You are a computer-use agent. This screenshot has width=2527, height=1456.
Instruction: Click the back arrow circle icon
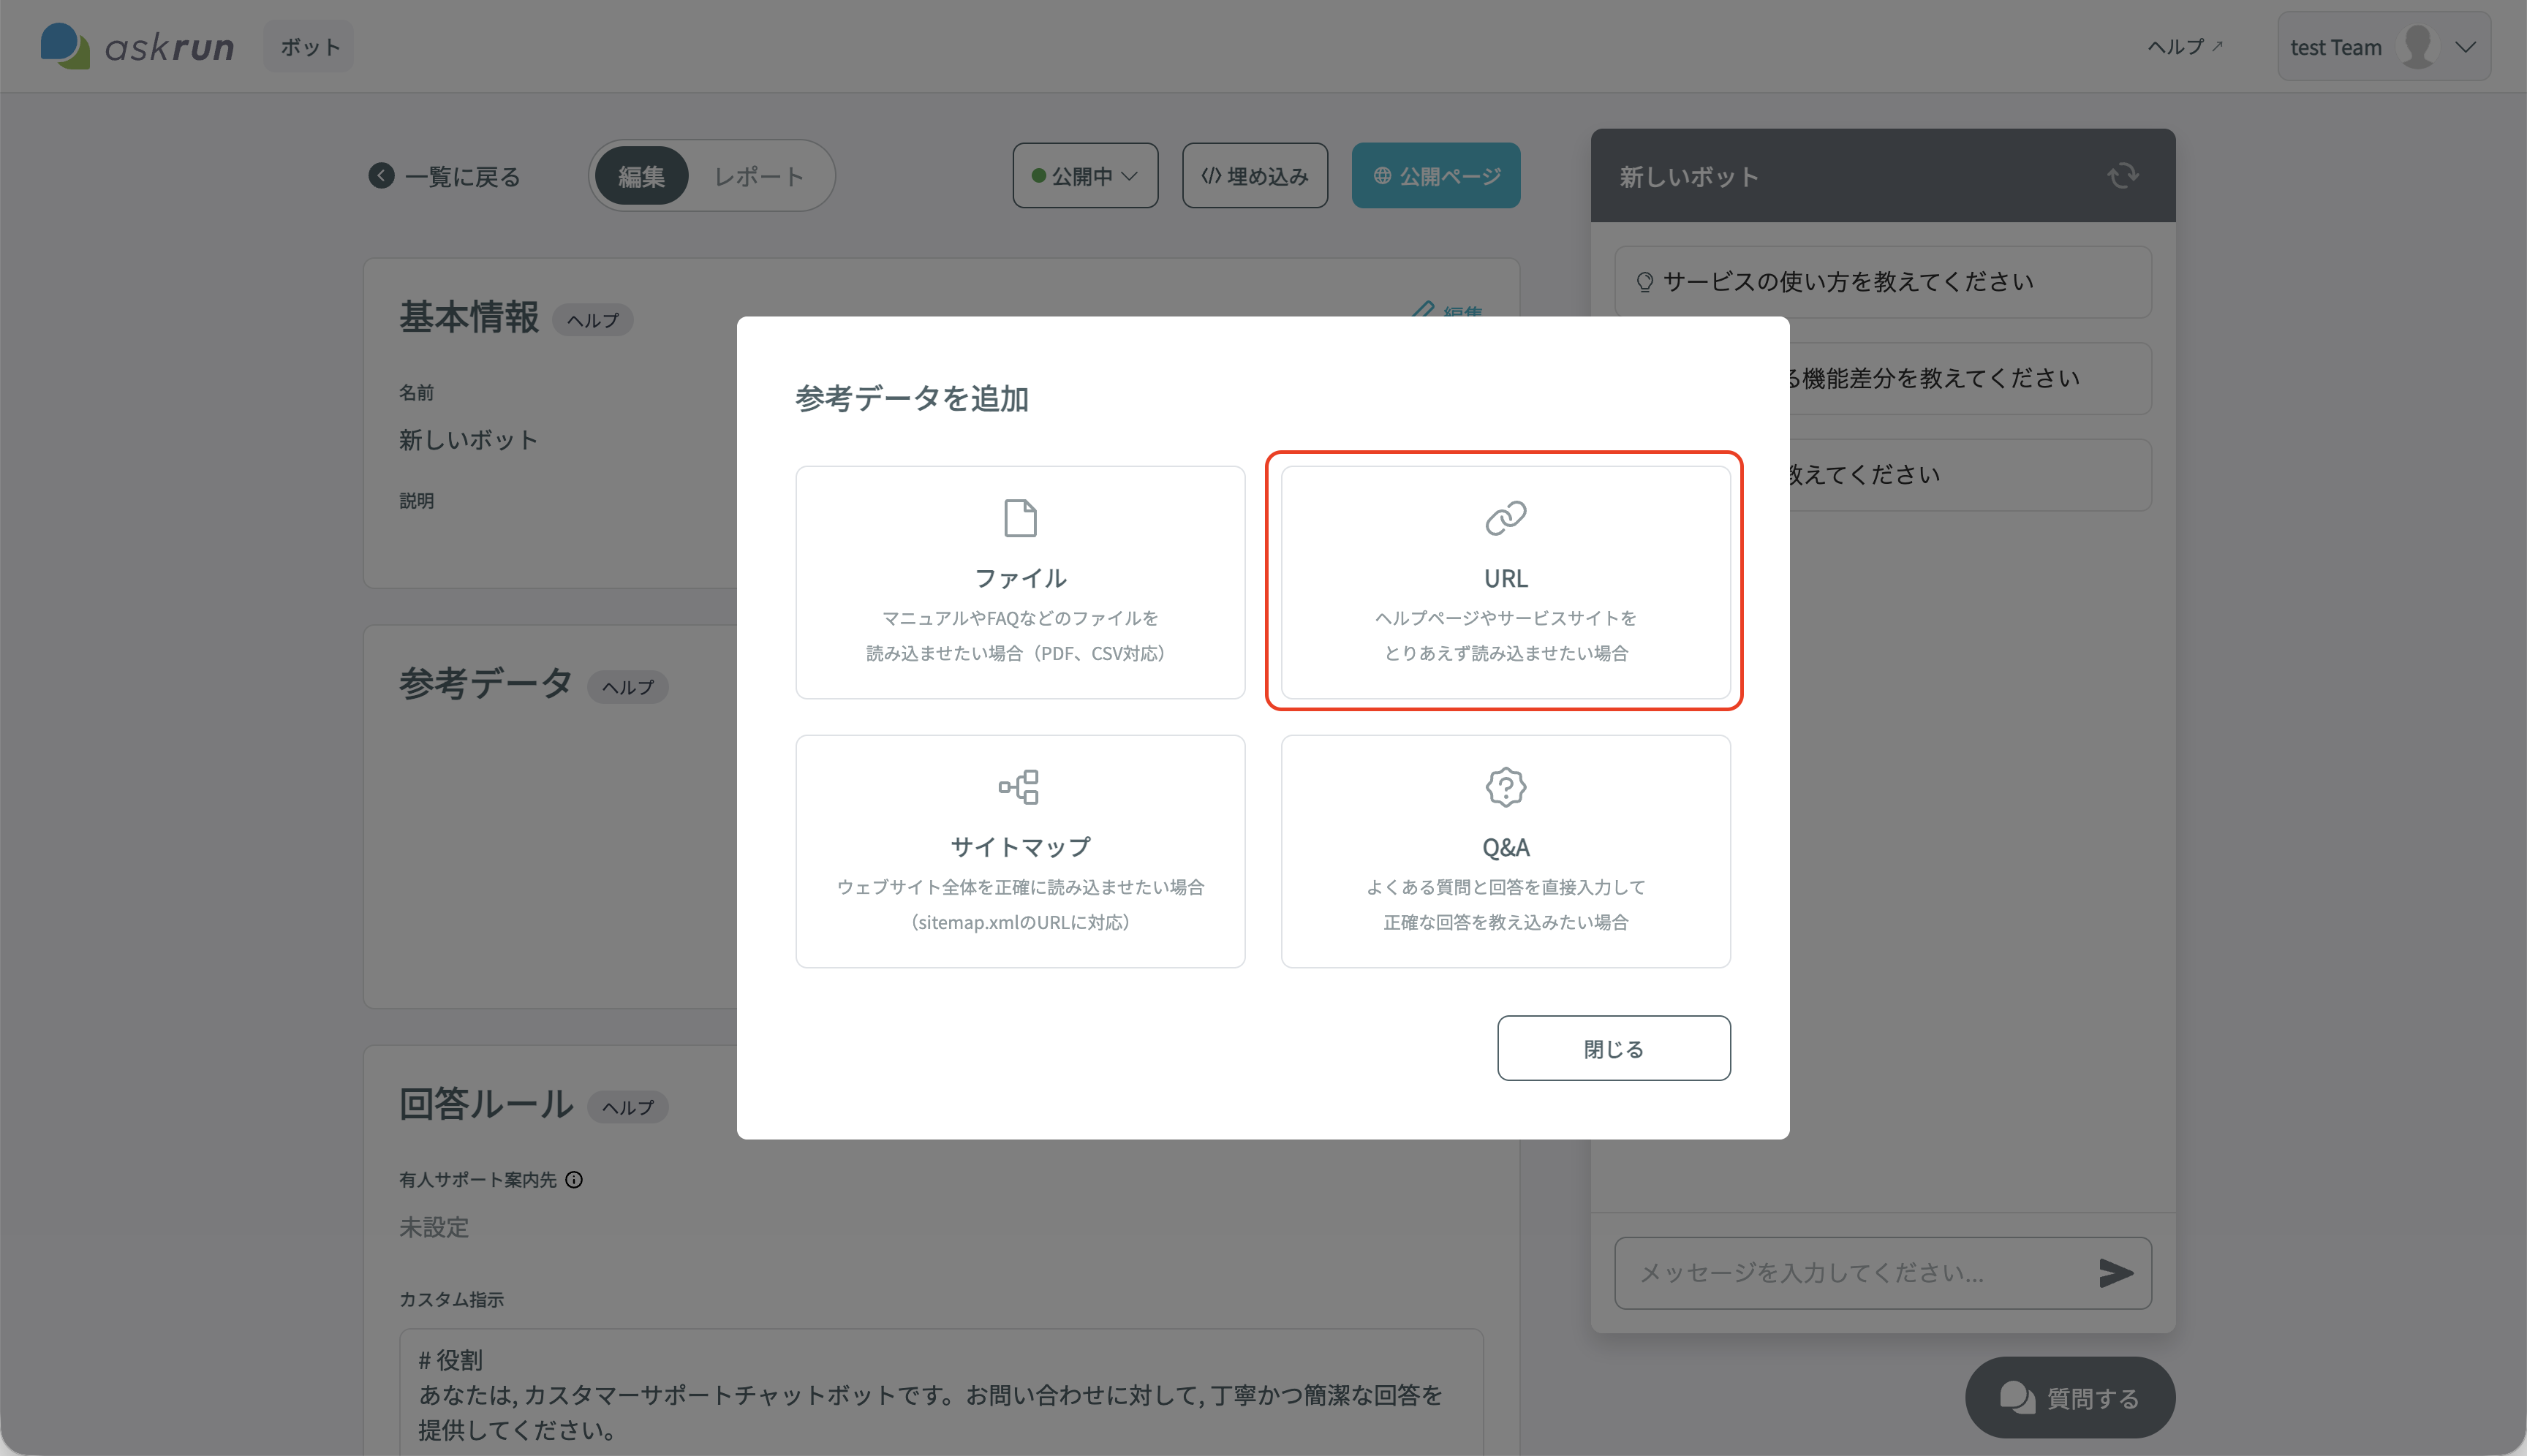(x=381, y=175)
